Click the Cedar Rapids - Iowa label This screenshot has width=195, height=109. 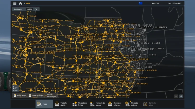coord(122,29)
